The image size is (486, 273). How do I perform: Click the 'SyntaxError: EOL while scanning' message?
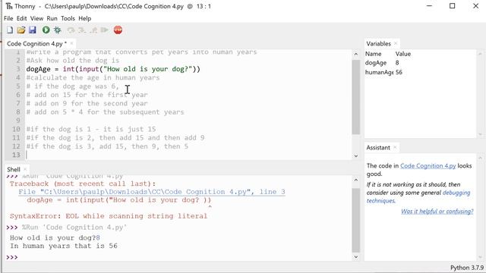(x=108, y=216)
